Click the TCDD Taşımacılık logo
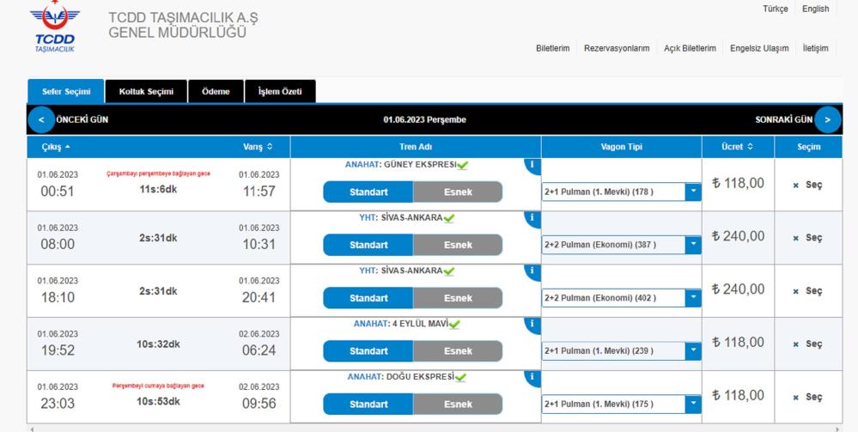 click(x=55, y=27)
